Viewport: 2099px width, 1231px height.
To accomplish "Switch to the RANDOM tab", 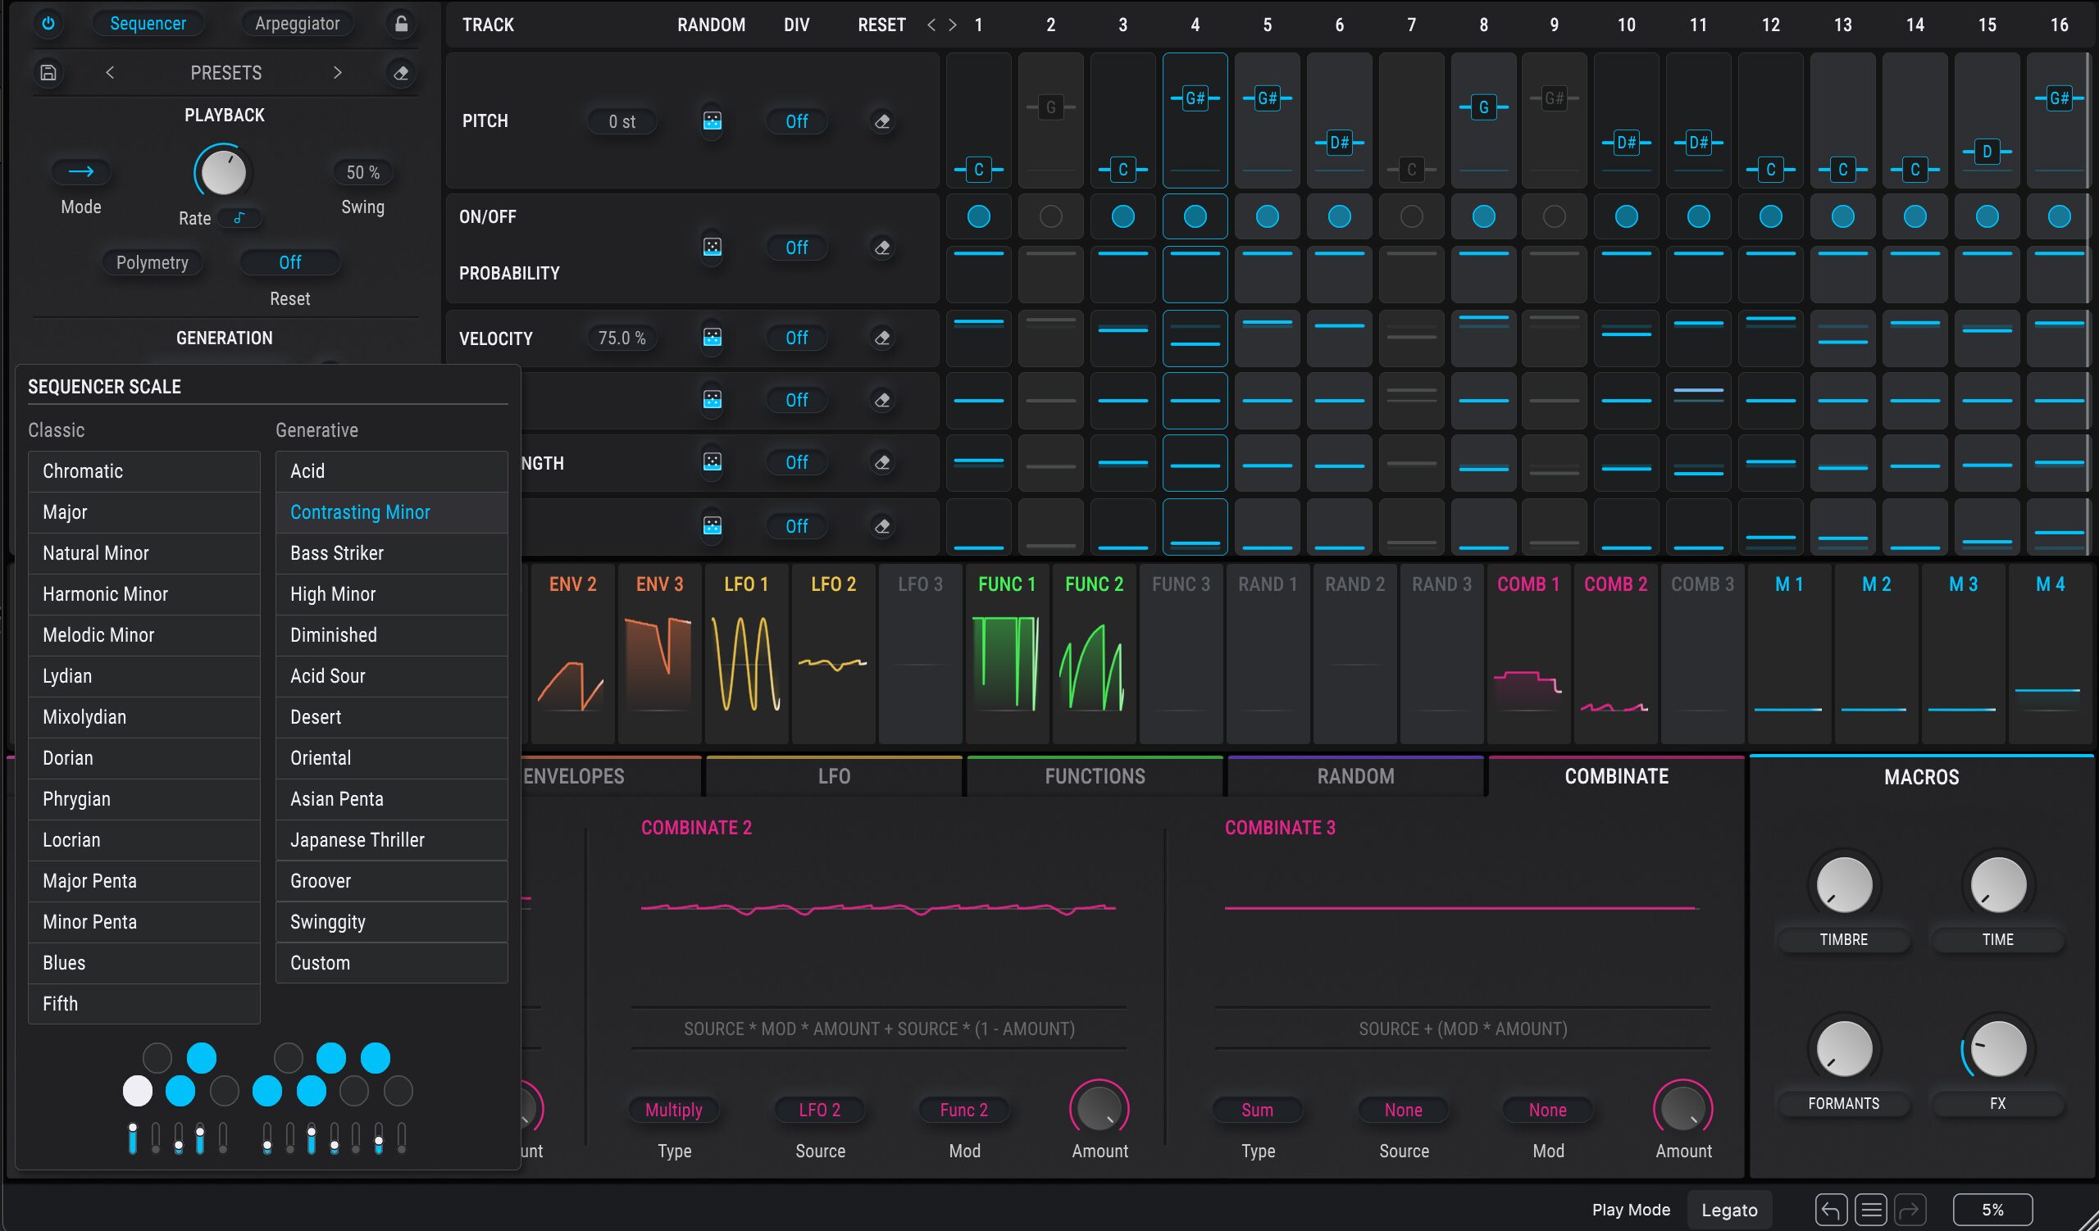I will click(1355, 775).
